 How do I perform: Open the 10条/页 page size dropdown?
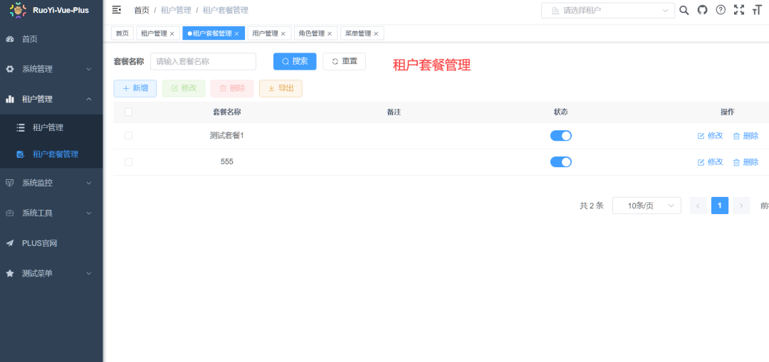point(647,206)
